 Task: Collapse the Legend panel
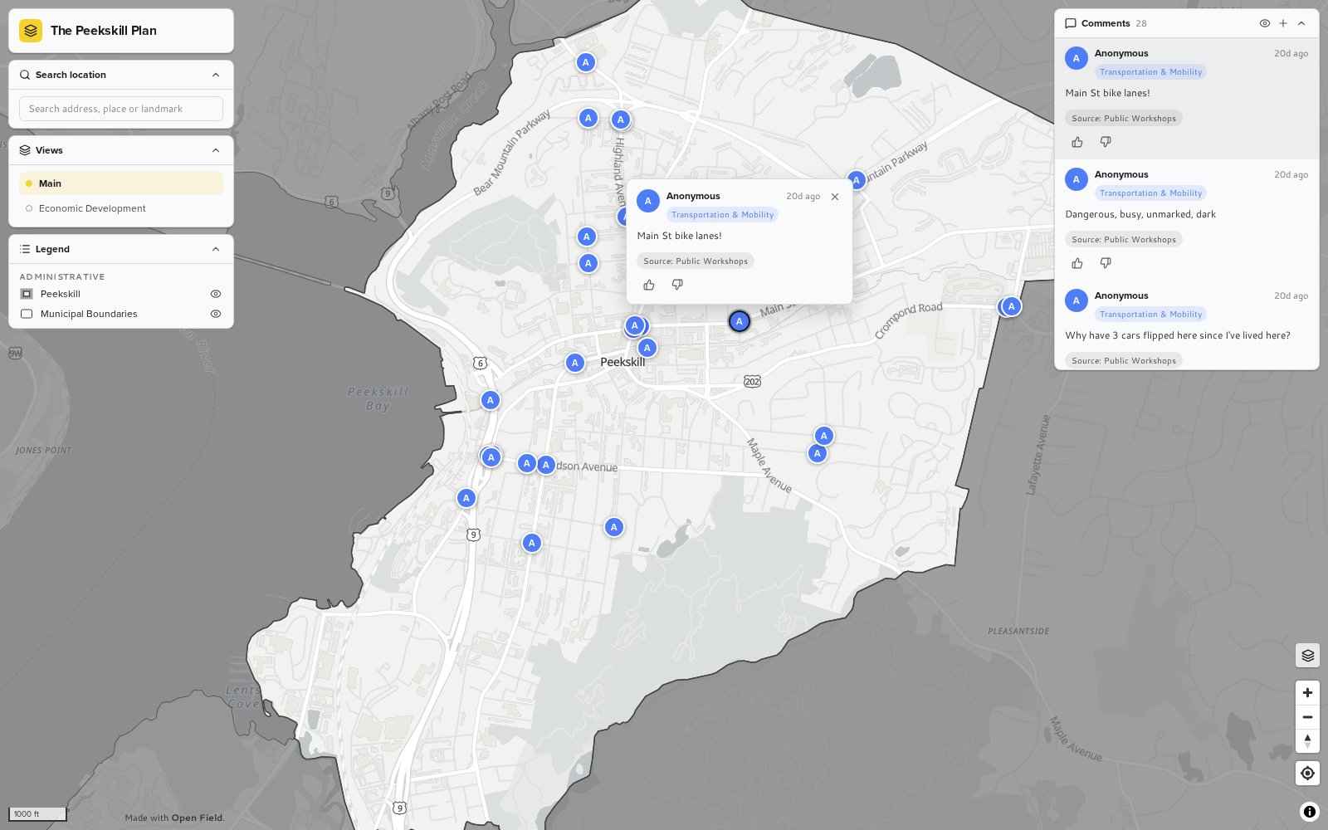(x=216, y=249)
